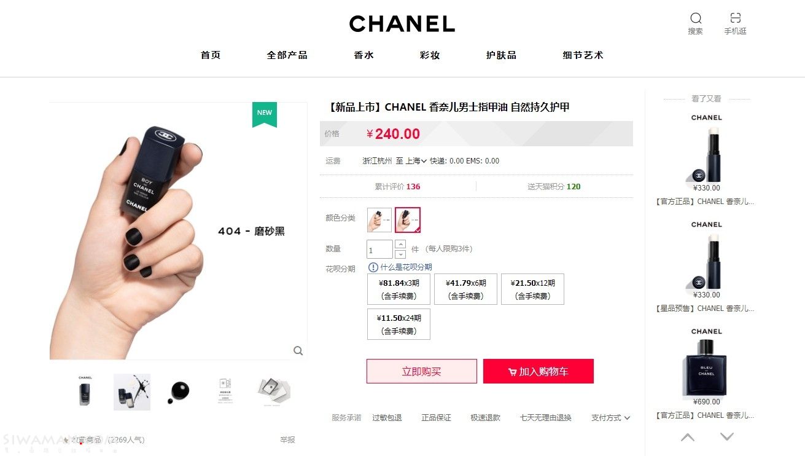Expand the 支付方式 payment methods dropdown
This screenshot has width=805, height=456.
(x=610, y=418)
